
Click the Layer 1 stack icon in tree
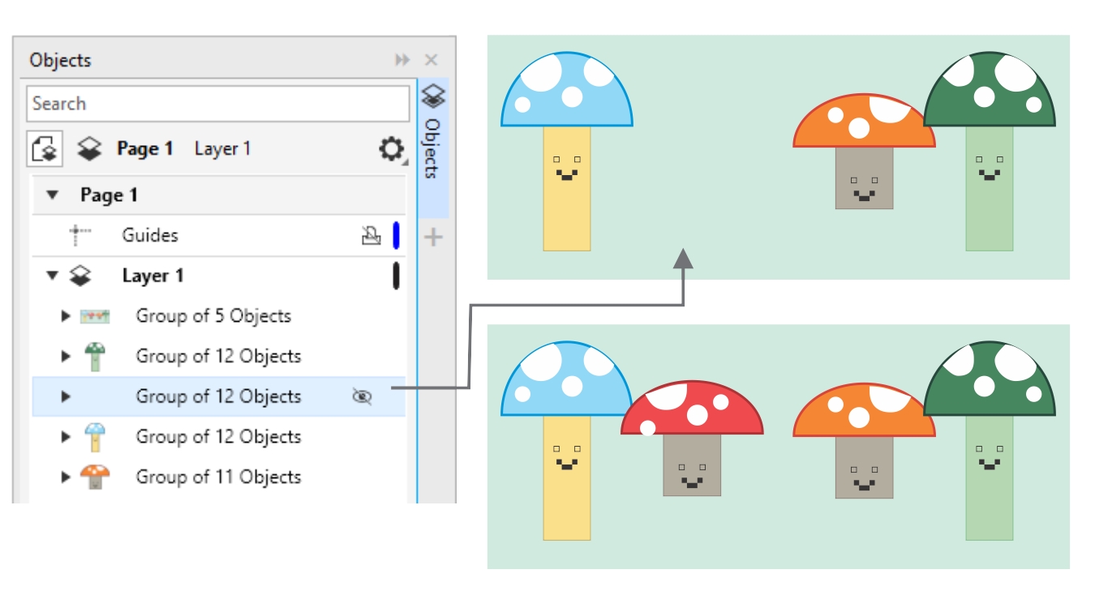pyautogui.click(x=79, y=276)
